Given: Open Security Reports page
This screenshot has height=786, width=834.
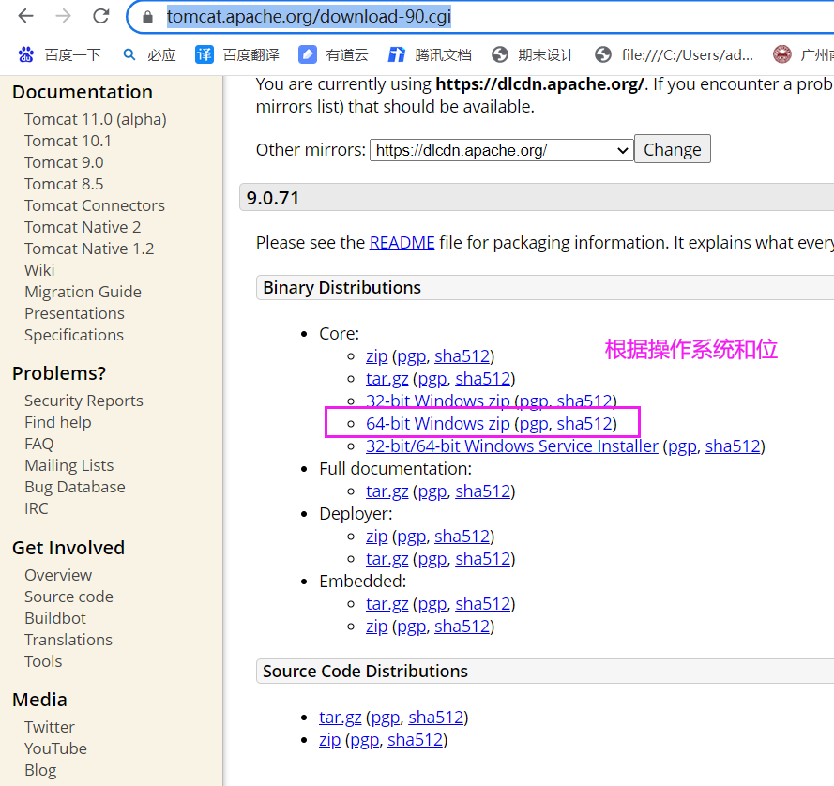Looking at the screenshot, I should tap(84, 401).
